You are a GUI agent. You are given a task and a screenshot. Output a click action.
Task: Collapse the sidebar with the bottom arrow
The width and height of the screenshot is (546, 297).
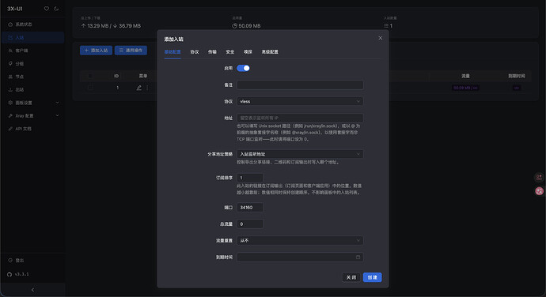click(x=32, y=290)
